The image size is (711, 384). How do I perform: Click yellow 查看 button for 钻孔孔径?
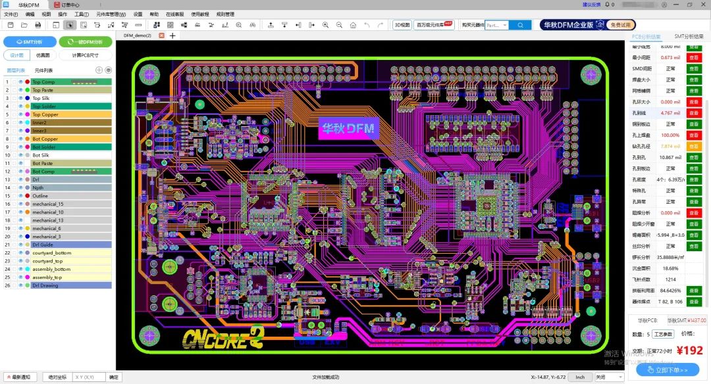tap(694, 146)
